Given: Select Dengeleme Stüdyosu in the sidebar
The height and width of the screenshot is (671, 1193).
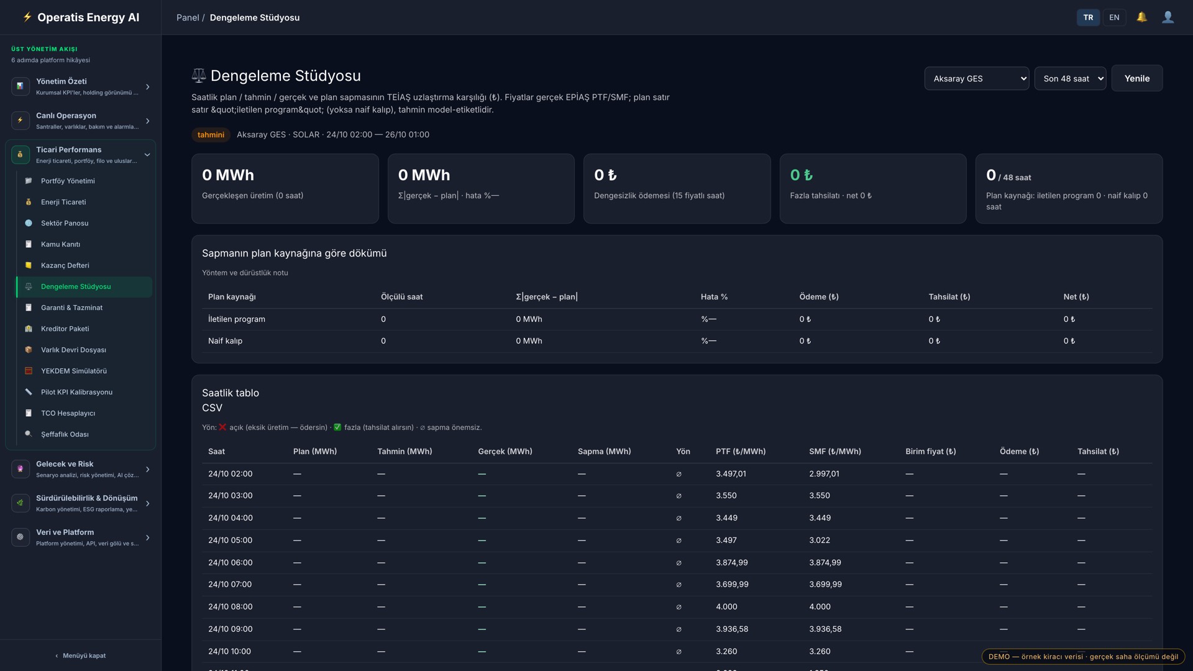Looking at the screenshot, I should 84,286.
